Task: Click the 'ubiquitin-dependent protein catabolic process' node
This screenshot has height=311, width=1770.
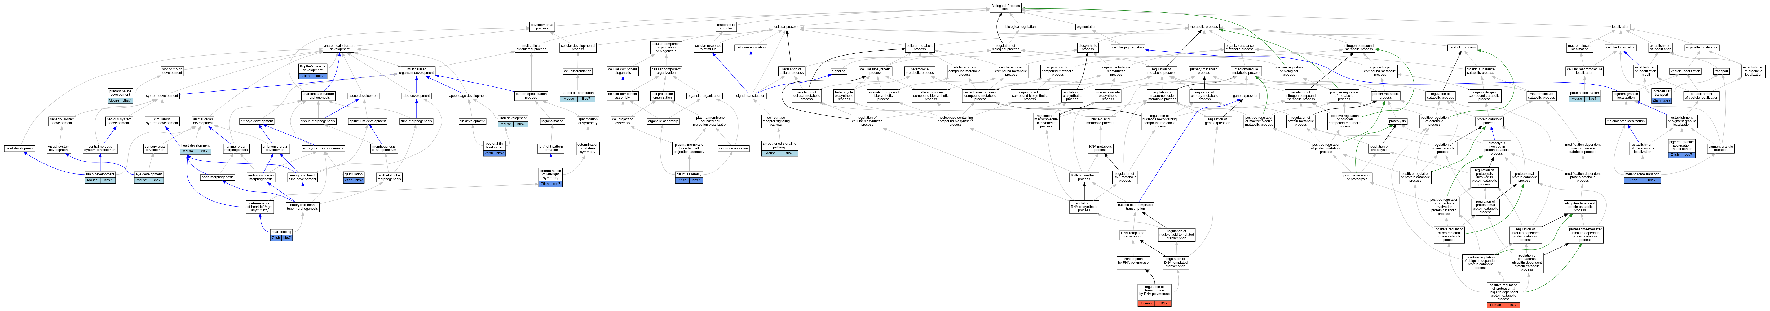Action: [x=1580, y=206]
